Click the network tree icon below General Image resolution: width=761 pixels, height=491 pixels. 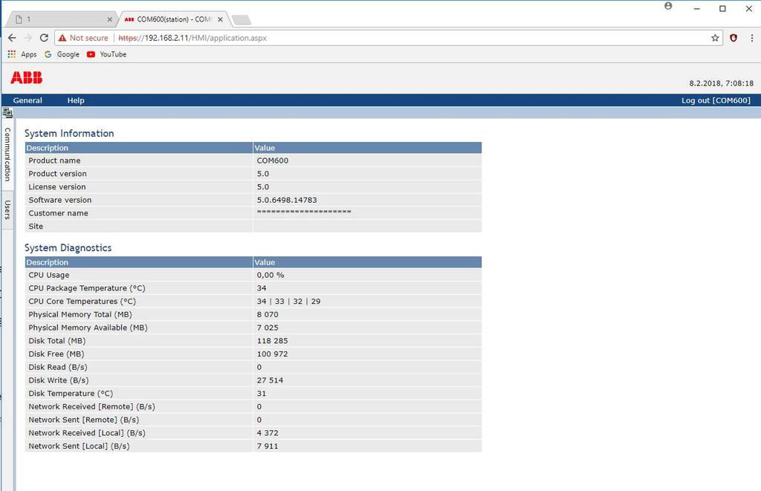point(7,113)
